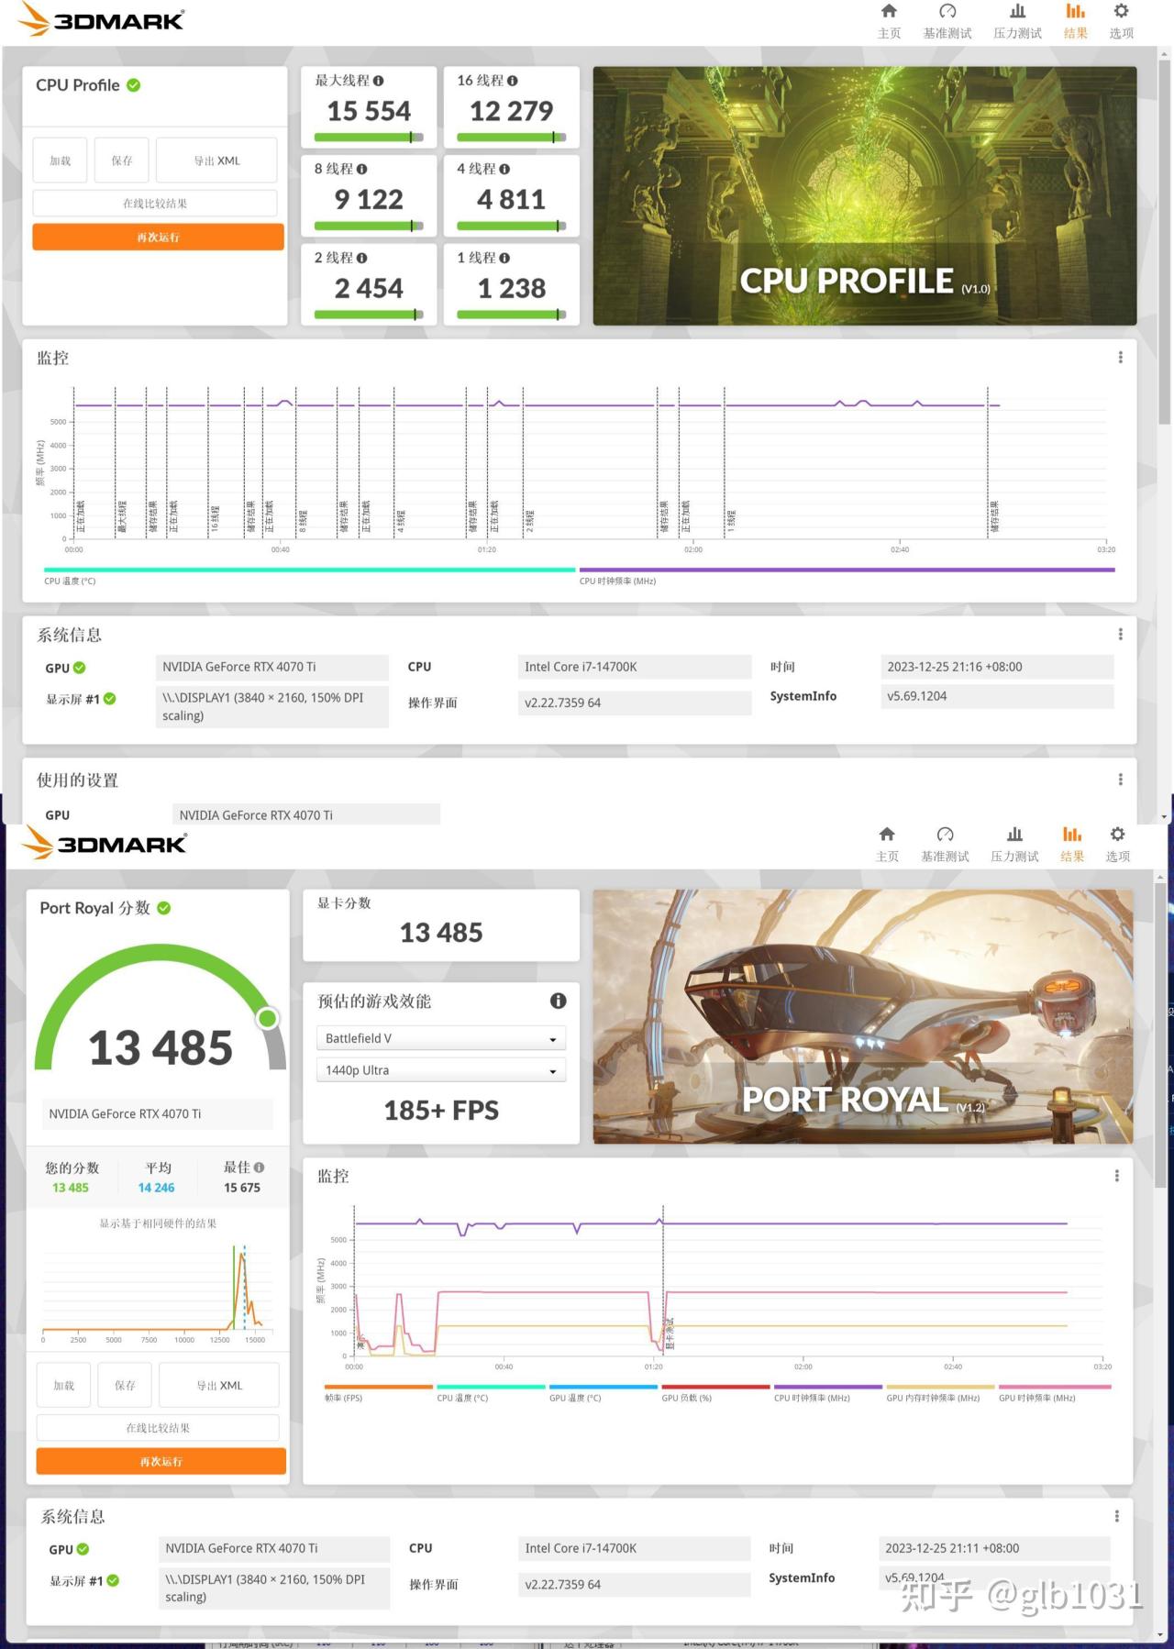Open 基准测试 in the CPU Profile window
The image size is (1174, 1649).
point(947,21)
